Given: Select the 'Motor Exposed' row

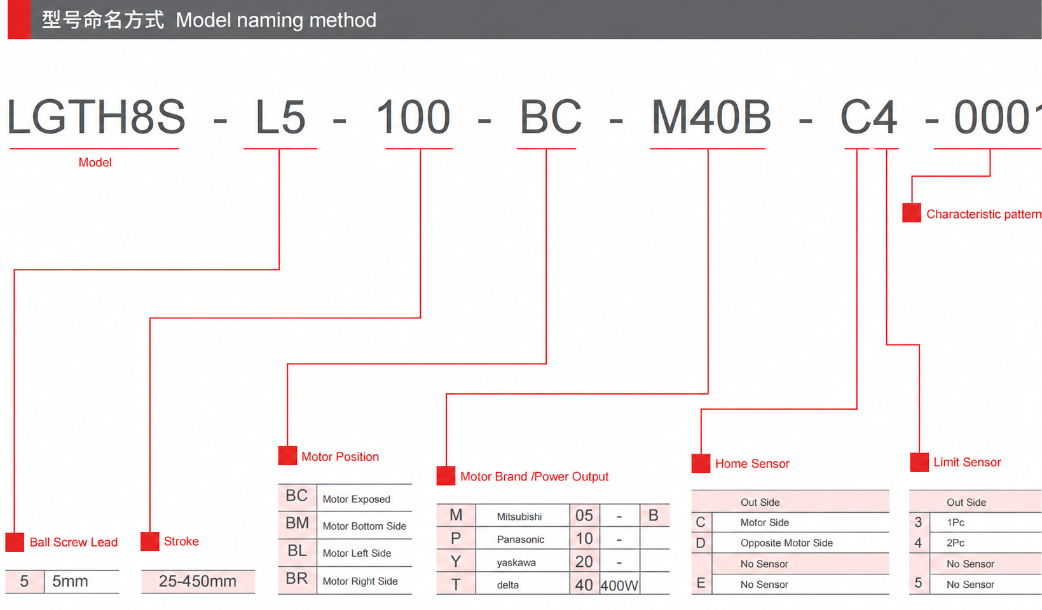Looking at the screenshot, I should 345,498.
